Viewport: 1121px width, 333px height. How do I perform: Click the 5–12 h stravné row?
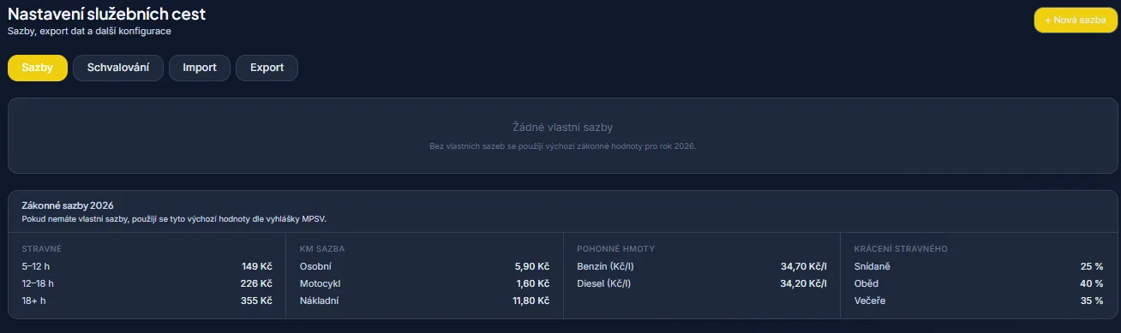point(147,266)
